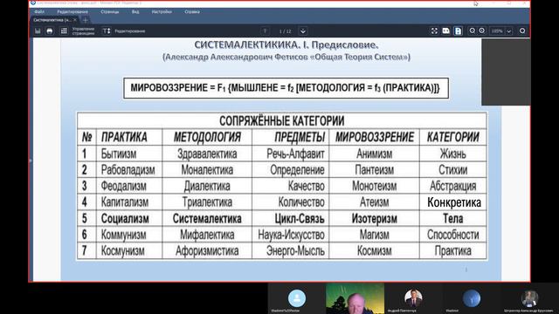Click cell Изотеризм in table
559x314 pixels.
(375, 219)
